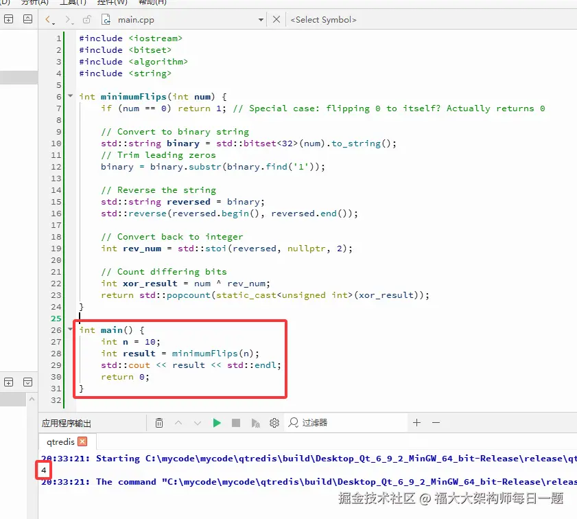The height and width of the screenshot is (519, 577).
Task: Click the split-pane plus icon beside the chevron-up icon
Action: [8, 19]
